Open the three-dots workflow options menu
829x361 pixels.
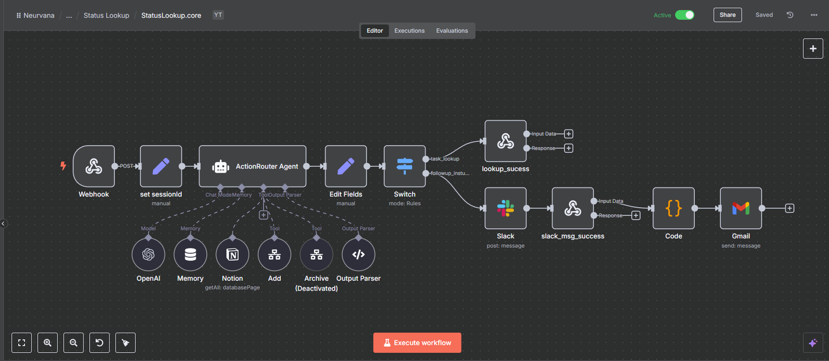[x=813, y=15]
